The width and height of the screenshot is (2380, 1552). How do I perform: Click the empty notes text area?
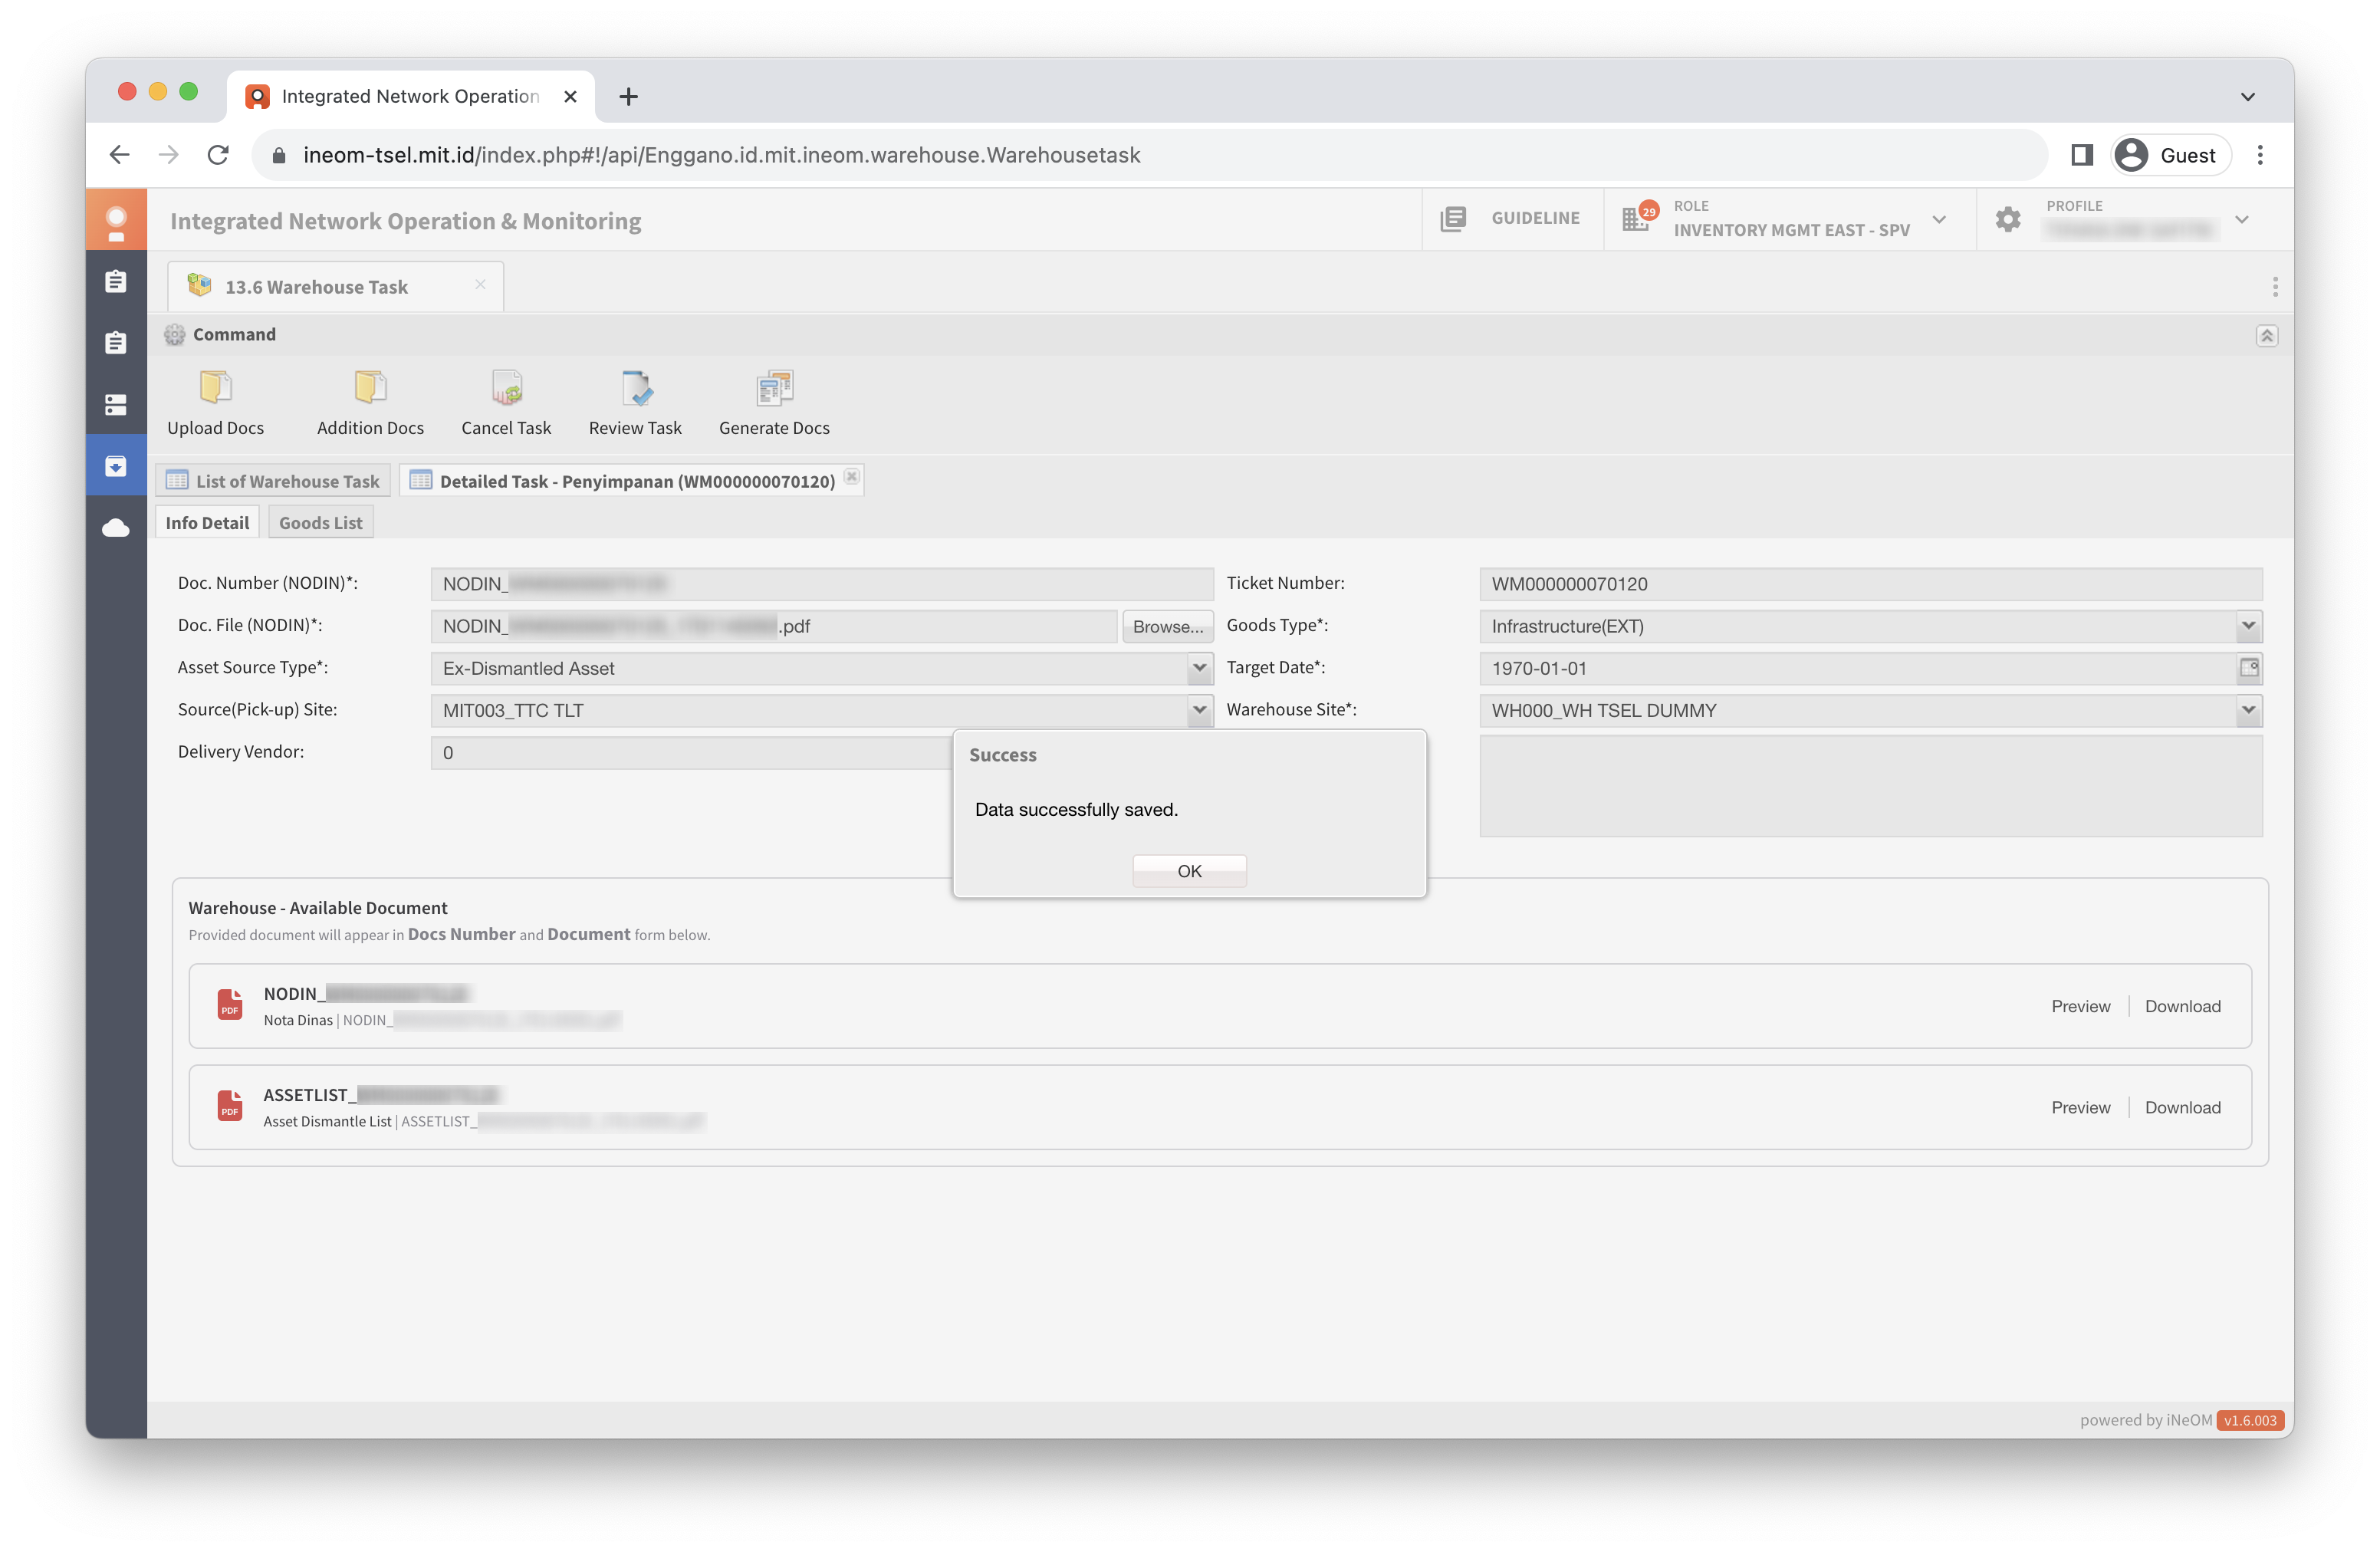[1870, 786]
